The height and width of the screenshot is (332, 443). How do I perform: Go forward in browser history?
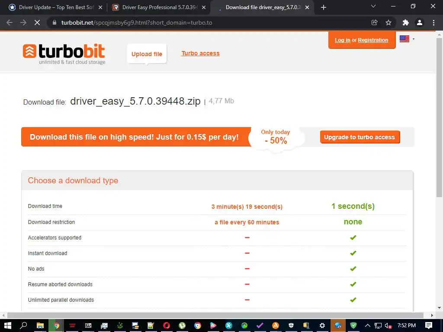pyautogui.click(x=23, y=22)
